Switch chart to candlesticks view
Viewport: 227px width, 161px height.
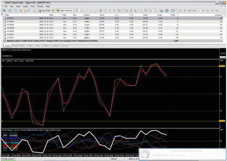pyautogui.click(x=131, y=11)
